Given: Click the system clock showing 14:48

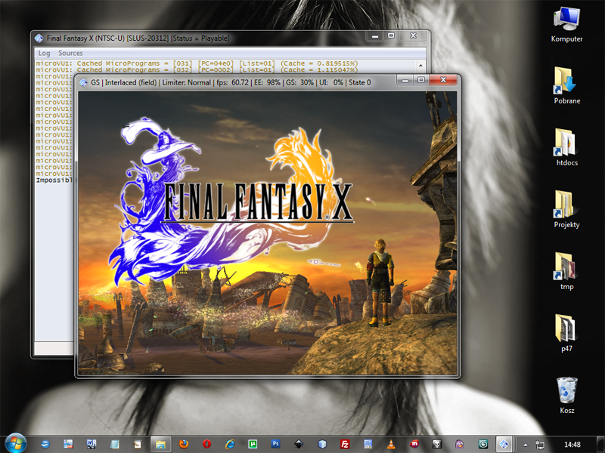Looking at the screenshot, I should point(572,445).
